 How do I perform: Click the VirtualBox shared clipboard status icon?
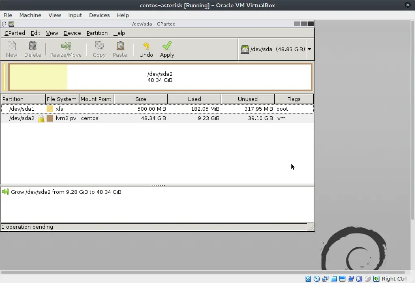pos(351,279)
